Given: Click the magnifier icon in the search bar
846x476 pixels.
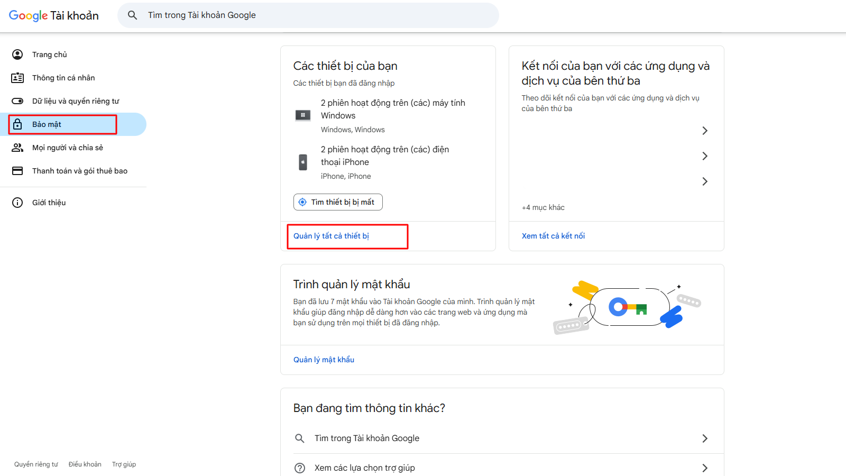Looking at the screenshot, I should click(x=133, y=15).
